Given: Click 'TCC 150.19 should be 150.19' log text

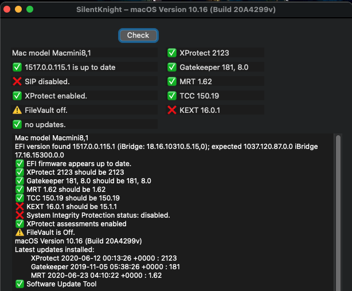Looking at the screenshot, I should pos(73,198).
